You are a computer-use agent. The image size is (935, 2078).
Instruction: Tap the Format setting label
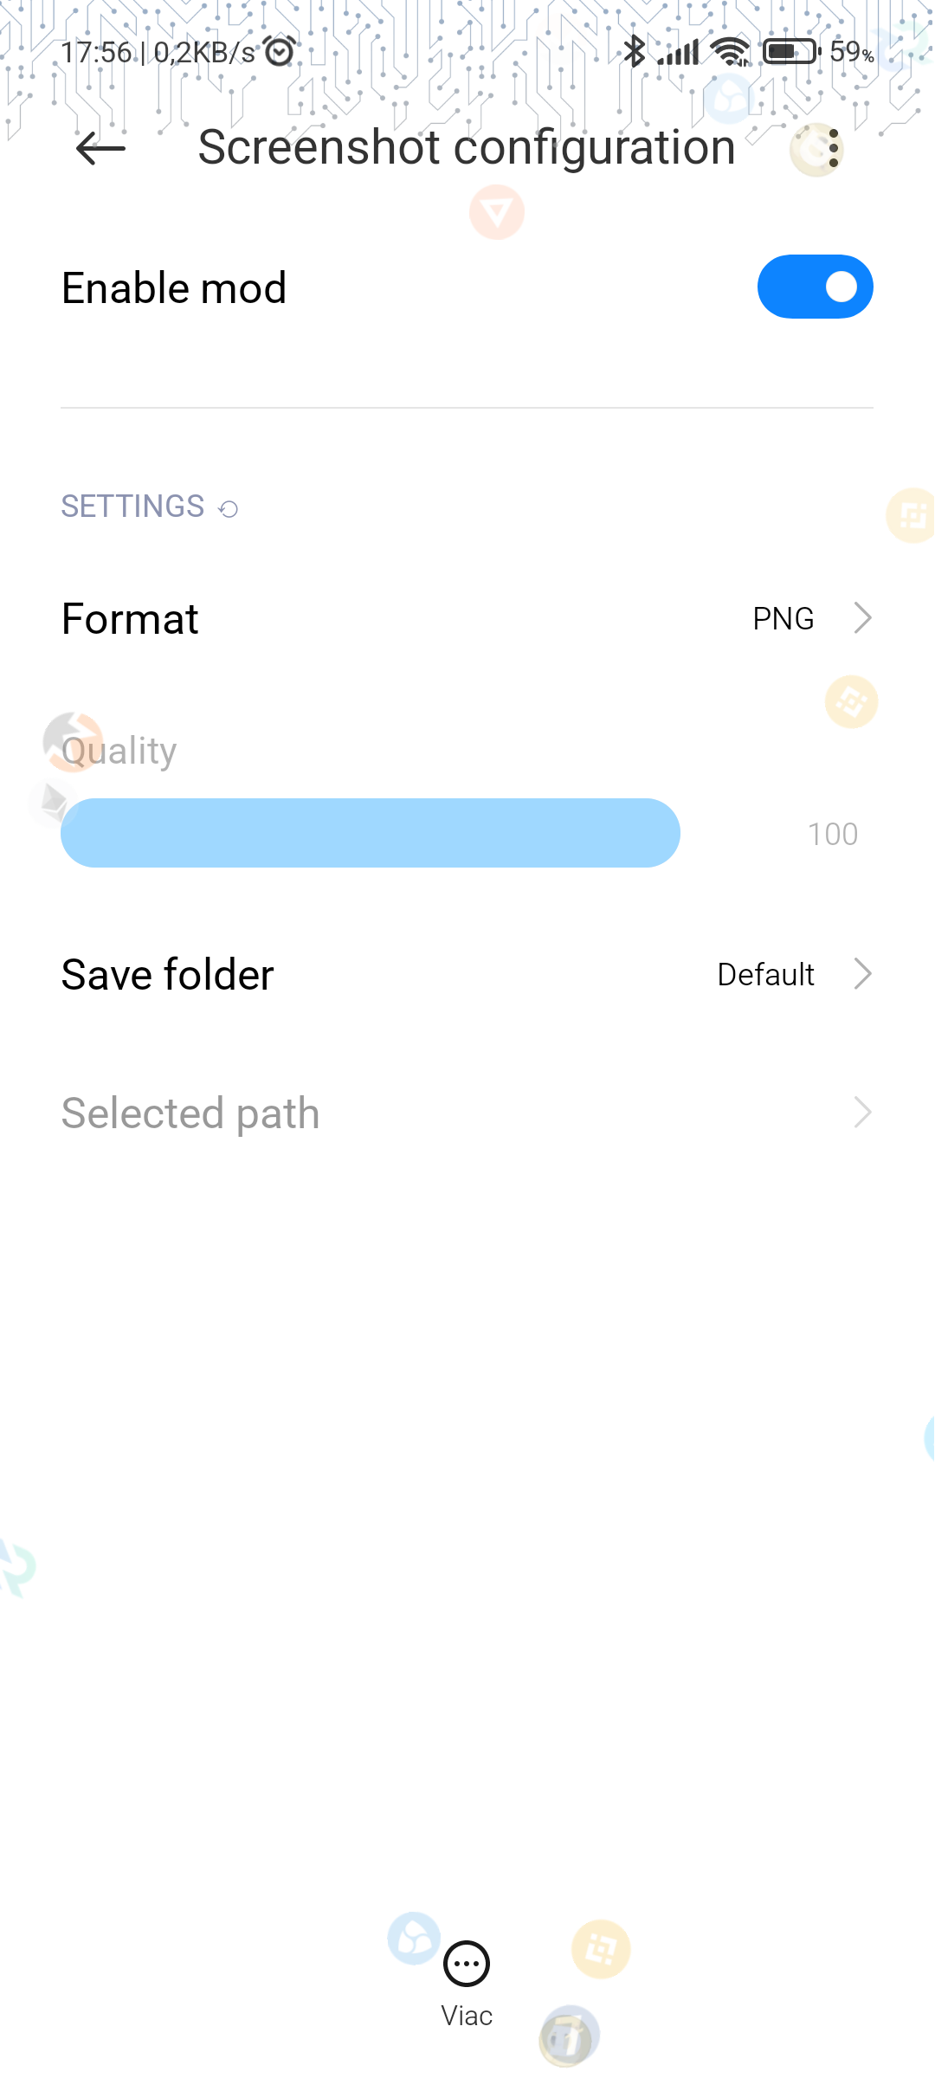tap(131, 619)
